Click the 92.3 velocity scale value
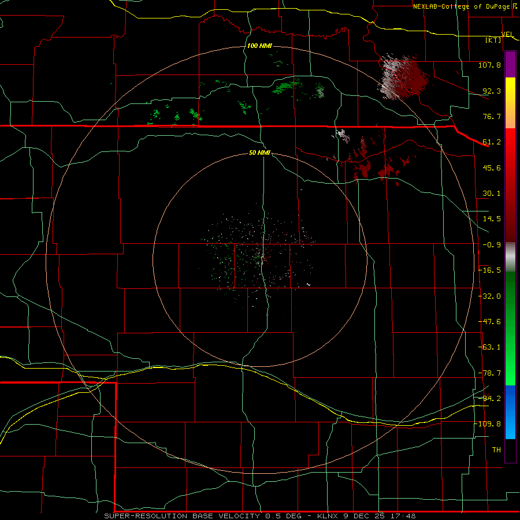The width and height of the screenshot is (520, 520). click(492, 91)
